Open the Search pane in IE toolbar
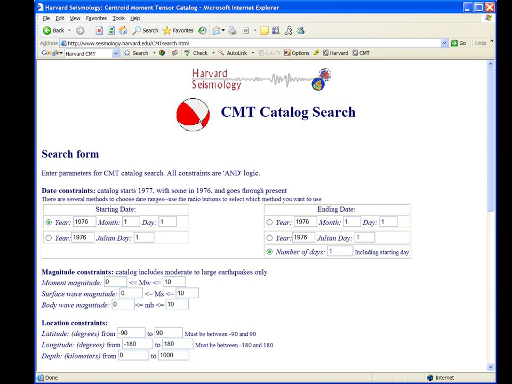The width and height of the screenshot is (512, 384). click(x=145, y=30)
